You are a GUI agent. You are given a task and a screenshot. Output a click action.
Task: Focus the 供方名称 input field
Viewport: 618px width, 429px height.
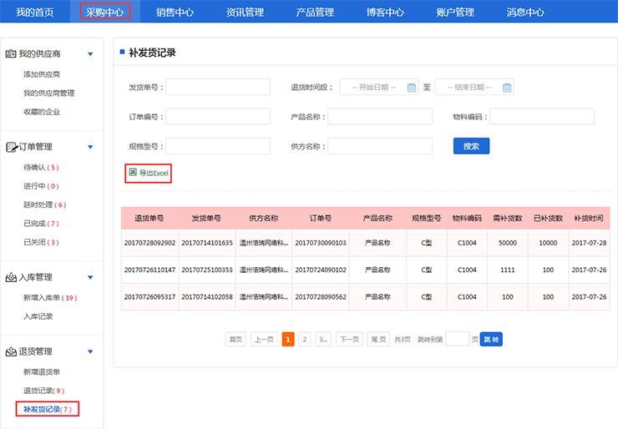pyautogui.click(x=380, y=146)
